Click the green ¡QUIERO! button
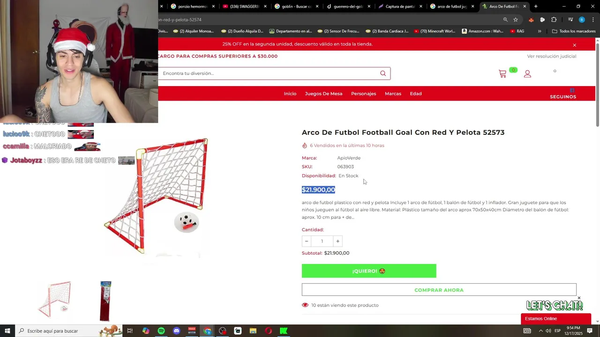The height and width of the screenshot is (337, 600). coord(369,271)
